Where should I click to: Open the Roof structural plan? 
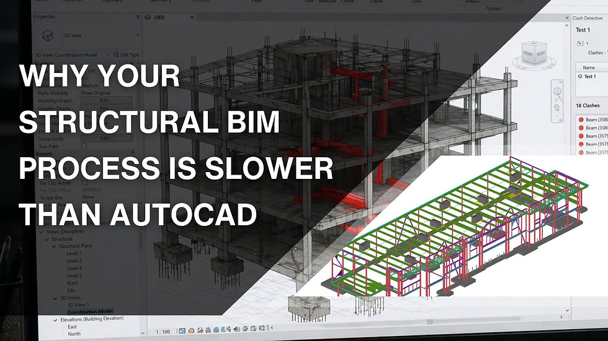pos(72,283)
